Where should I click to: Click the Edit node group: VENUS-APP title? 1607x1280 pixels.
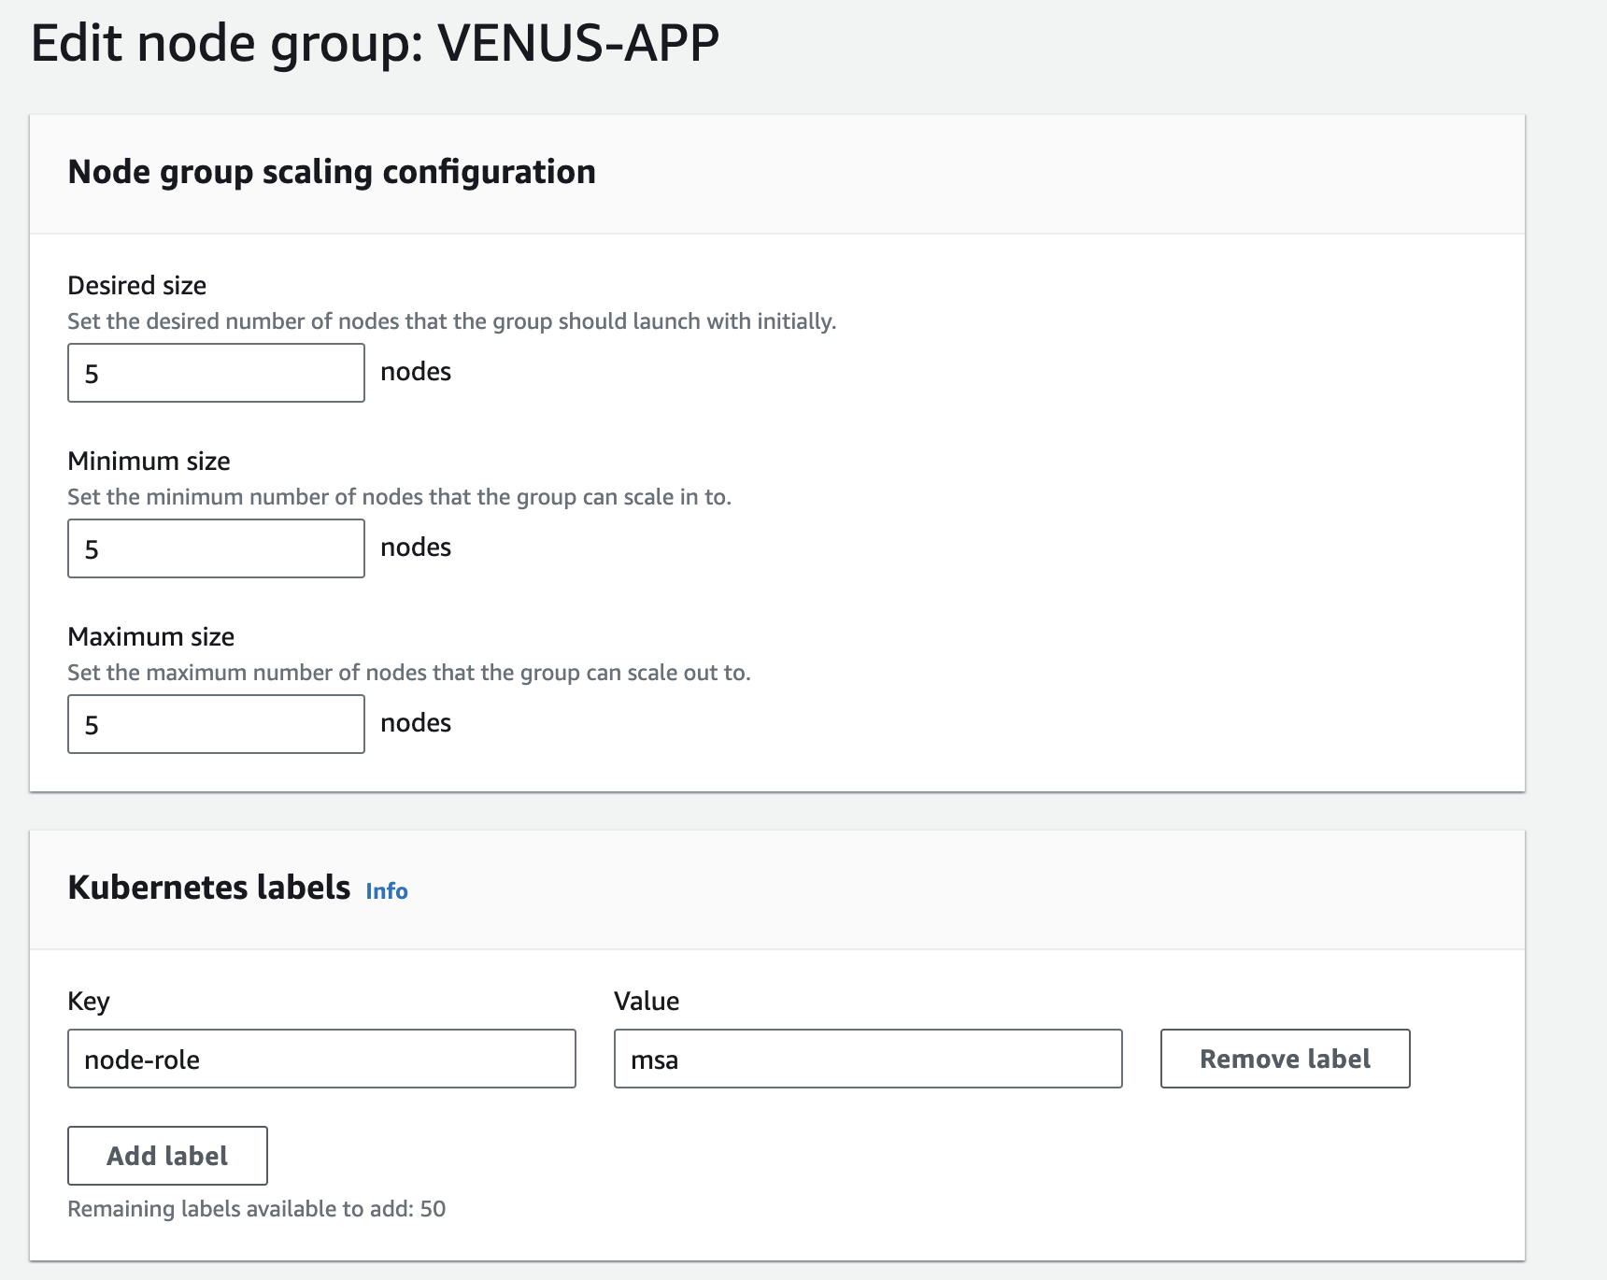click(375, 43)
